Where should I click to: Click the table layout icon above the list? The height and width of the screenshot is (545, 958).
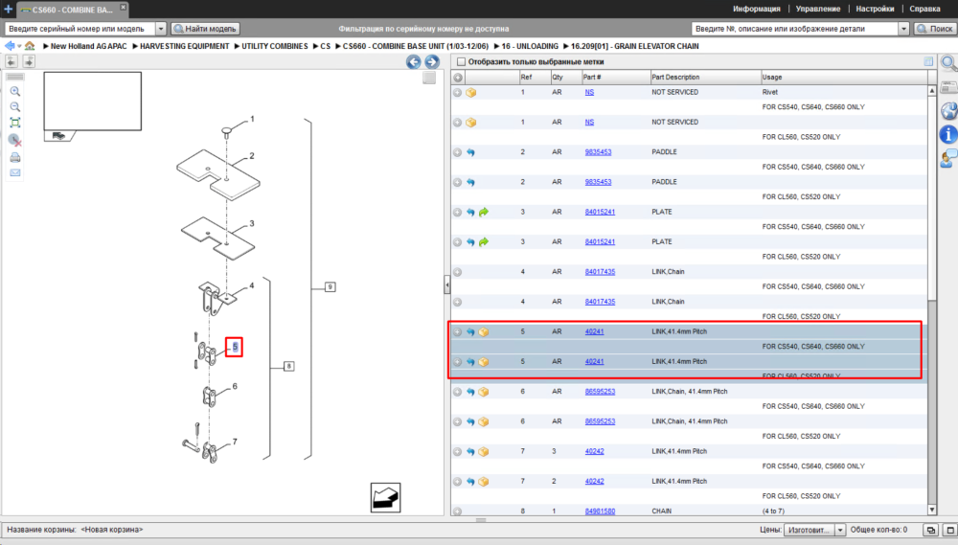928,61
